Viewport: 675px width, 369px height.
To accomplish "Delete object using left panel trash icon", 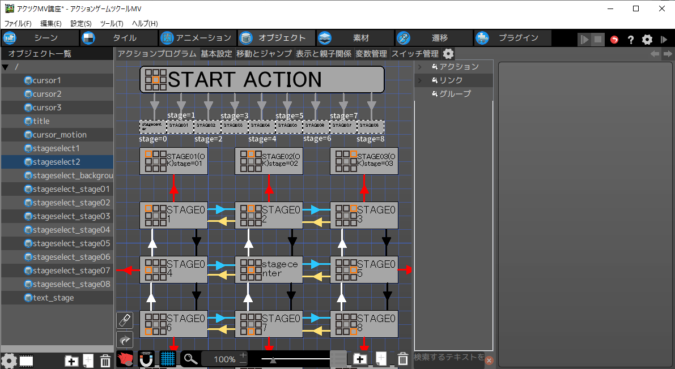I will click(x=105, y=361).
